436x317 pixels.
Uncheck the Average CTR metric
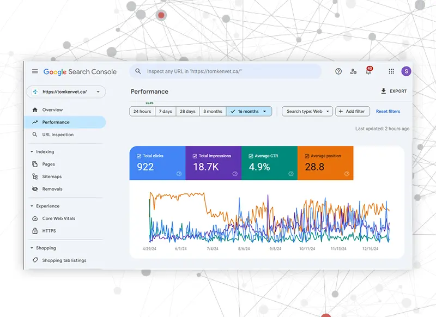pyautogui.click(x=251, y=156)
